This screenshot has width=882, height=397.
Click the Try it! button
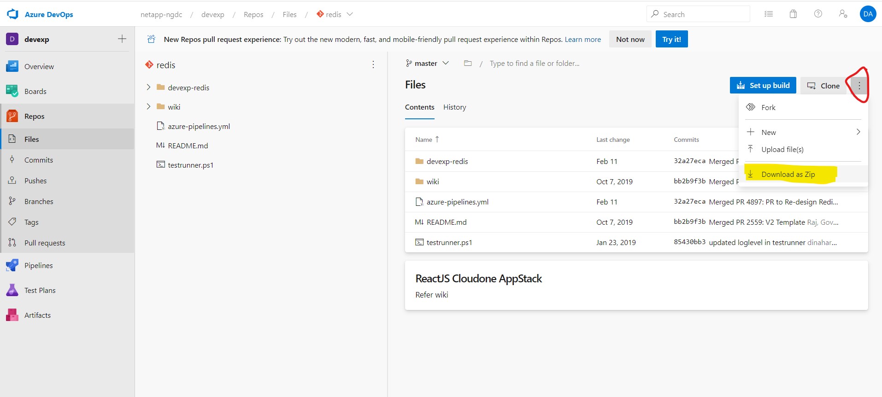pos(671,40)
